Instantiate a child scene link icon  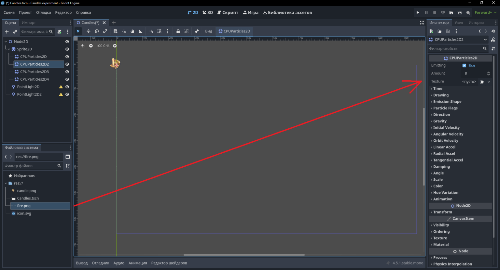click(15, 32)
